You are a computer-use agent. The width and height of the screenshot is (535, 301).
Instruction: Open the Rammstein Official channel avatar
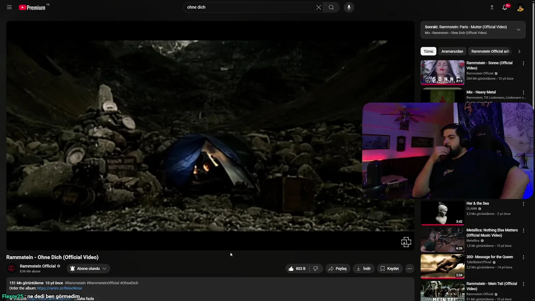click(12, 268)
